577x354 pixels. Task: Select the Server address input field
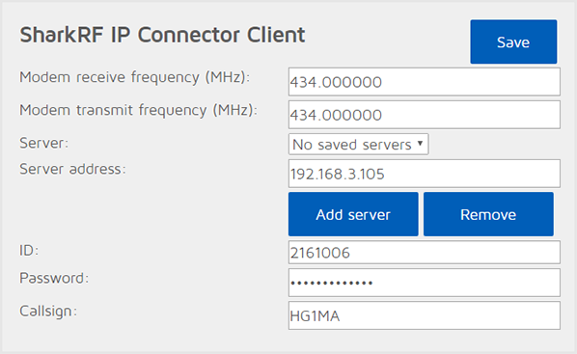(425, 174)
